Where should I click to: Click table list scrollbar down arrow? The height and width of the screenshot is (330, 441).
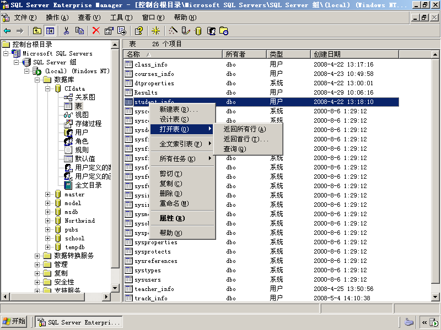click(x=435, y=297)
